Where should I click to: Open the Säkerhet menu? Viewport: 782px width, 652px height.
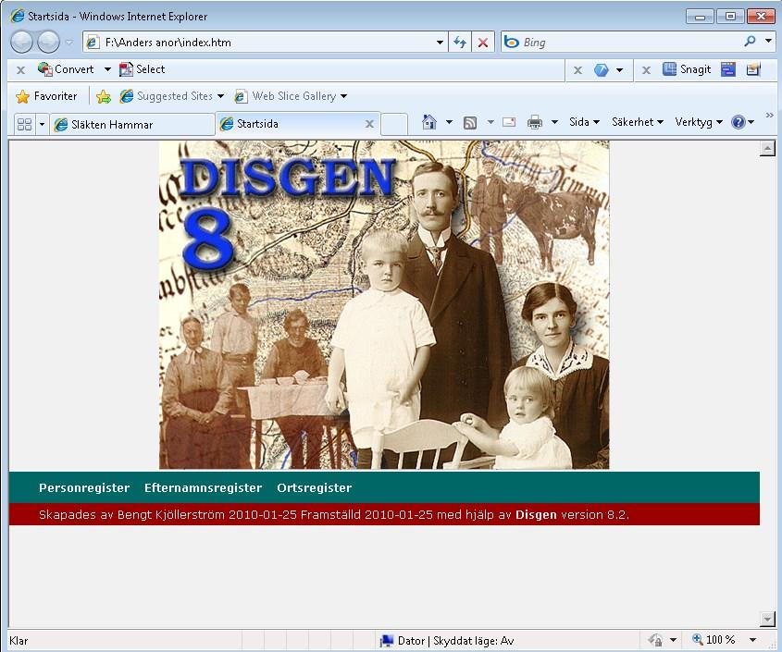coord(638,122)
